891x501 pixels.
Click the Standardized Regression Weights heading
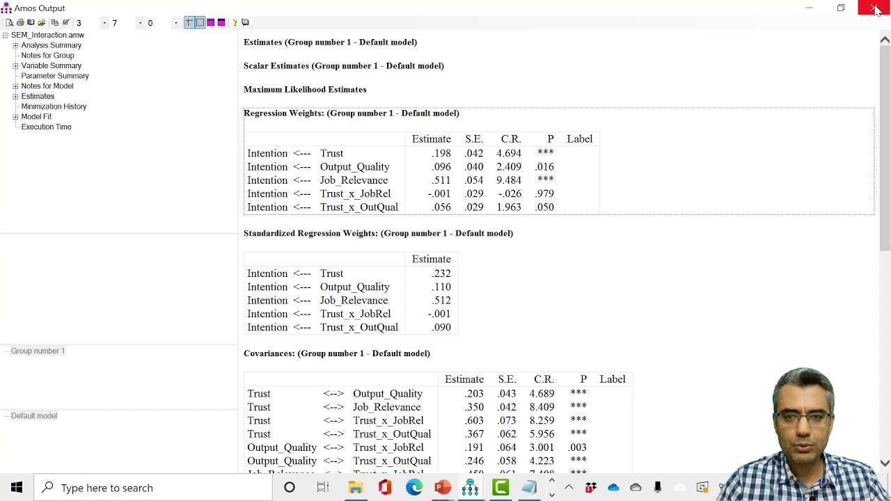point(378,233)
